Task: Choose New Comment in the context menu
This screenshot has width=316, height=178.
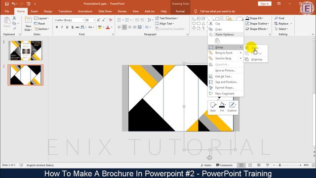Action: 226,93
